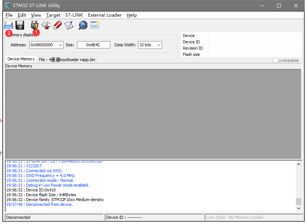Viewport: 307px width, 224px height.
Task: Click the Size field showing 0x6B4C
Action: 93,45
